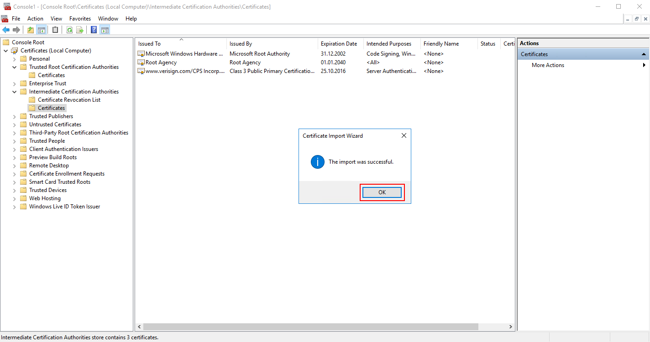This screenshot has width=650, height=342.
Task: Open the Favorites menu
Action: [80, 18]
